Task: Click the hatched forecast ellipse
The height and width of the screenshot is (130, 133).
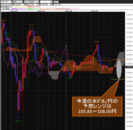Action: (x=119, y=69)
